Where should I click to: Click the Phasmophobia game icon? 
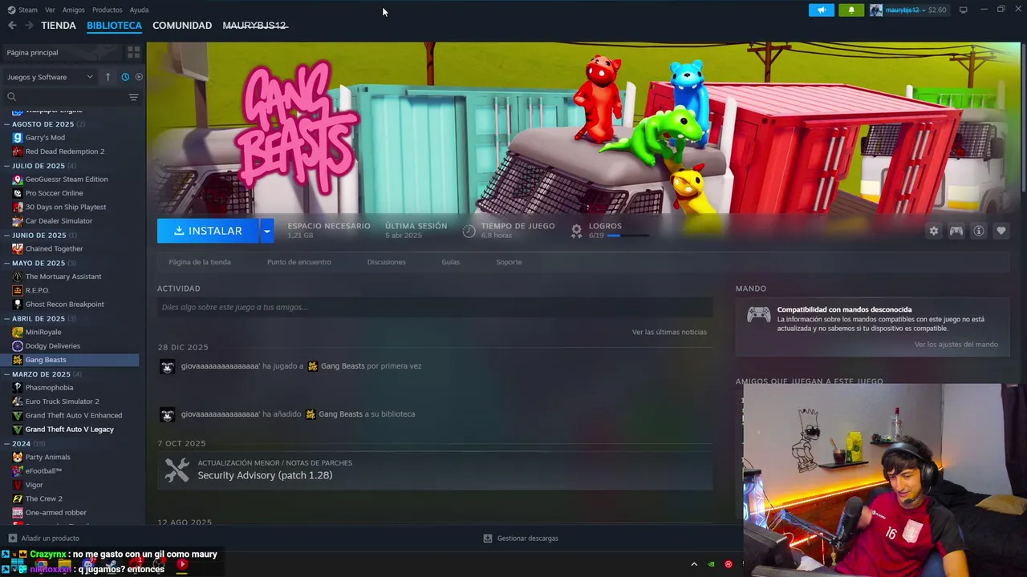point(18,387)
